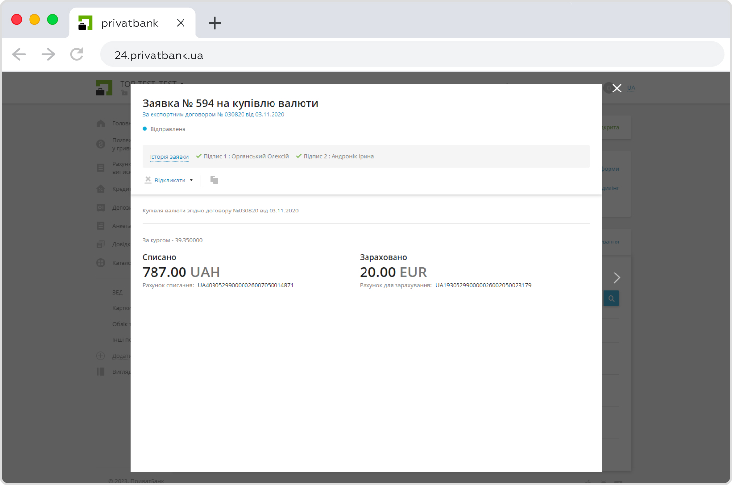
Task: Click the home icon in left sidebar
Action: click(101, 123)
